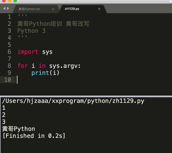The image size is (172, 153).
Task: Go to previous tab with left arrow
Action: tap(4, 9)
